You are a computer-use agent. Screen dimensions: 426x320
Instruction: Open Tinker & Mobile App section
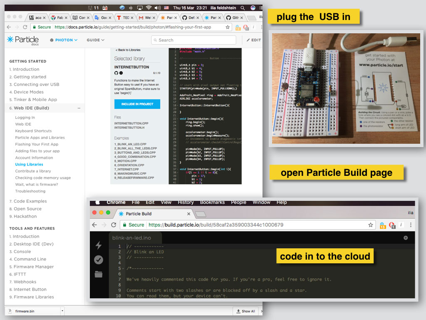(35, 100)
